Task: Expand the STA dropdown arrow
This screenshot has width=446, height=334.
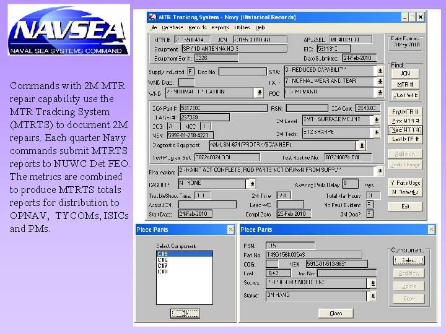Action: pos(380,71)
